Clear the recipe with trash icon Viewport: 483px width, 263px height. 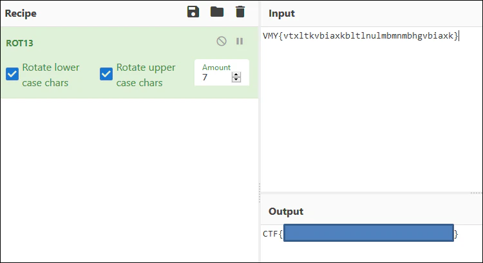(x=240, y=12)
